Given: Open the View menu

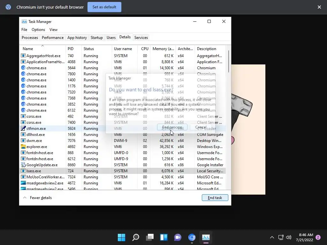Looking at the screenshot, I should (53, 30).
